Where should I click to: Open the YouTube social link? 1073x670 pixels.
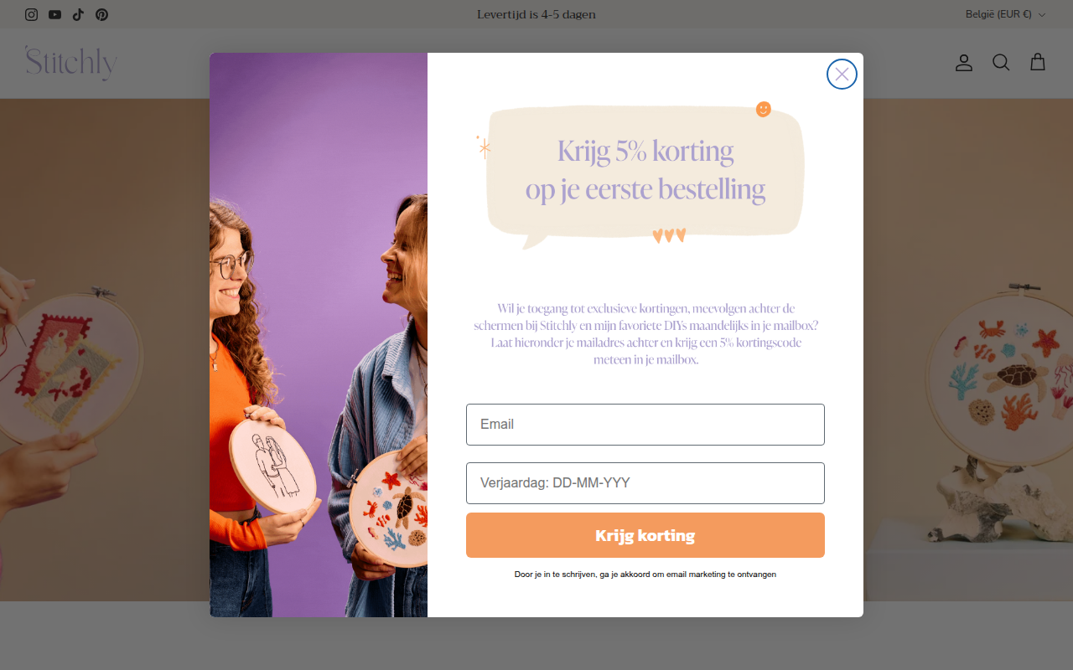tap(54, 14)
